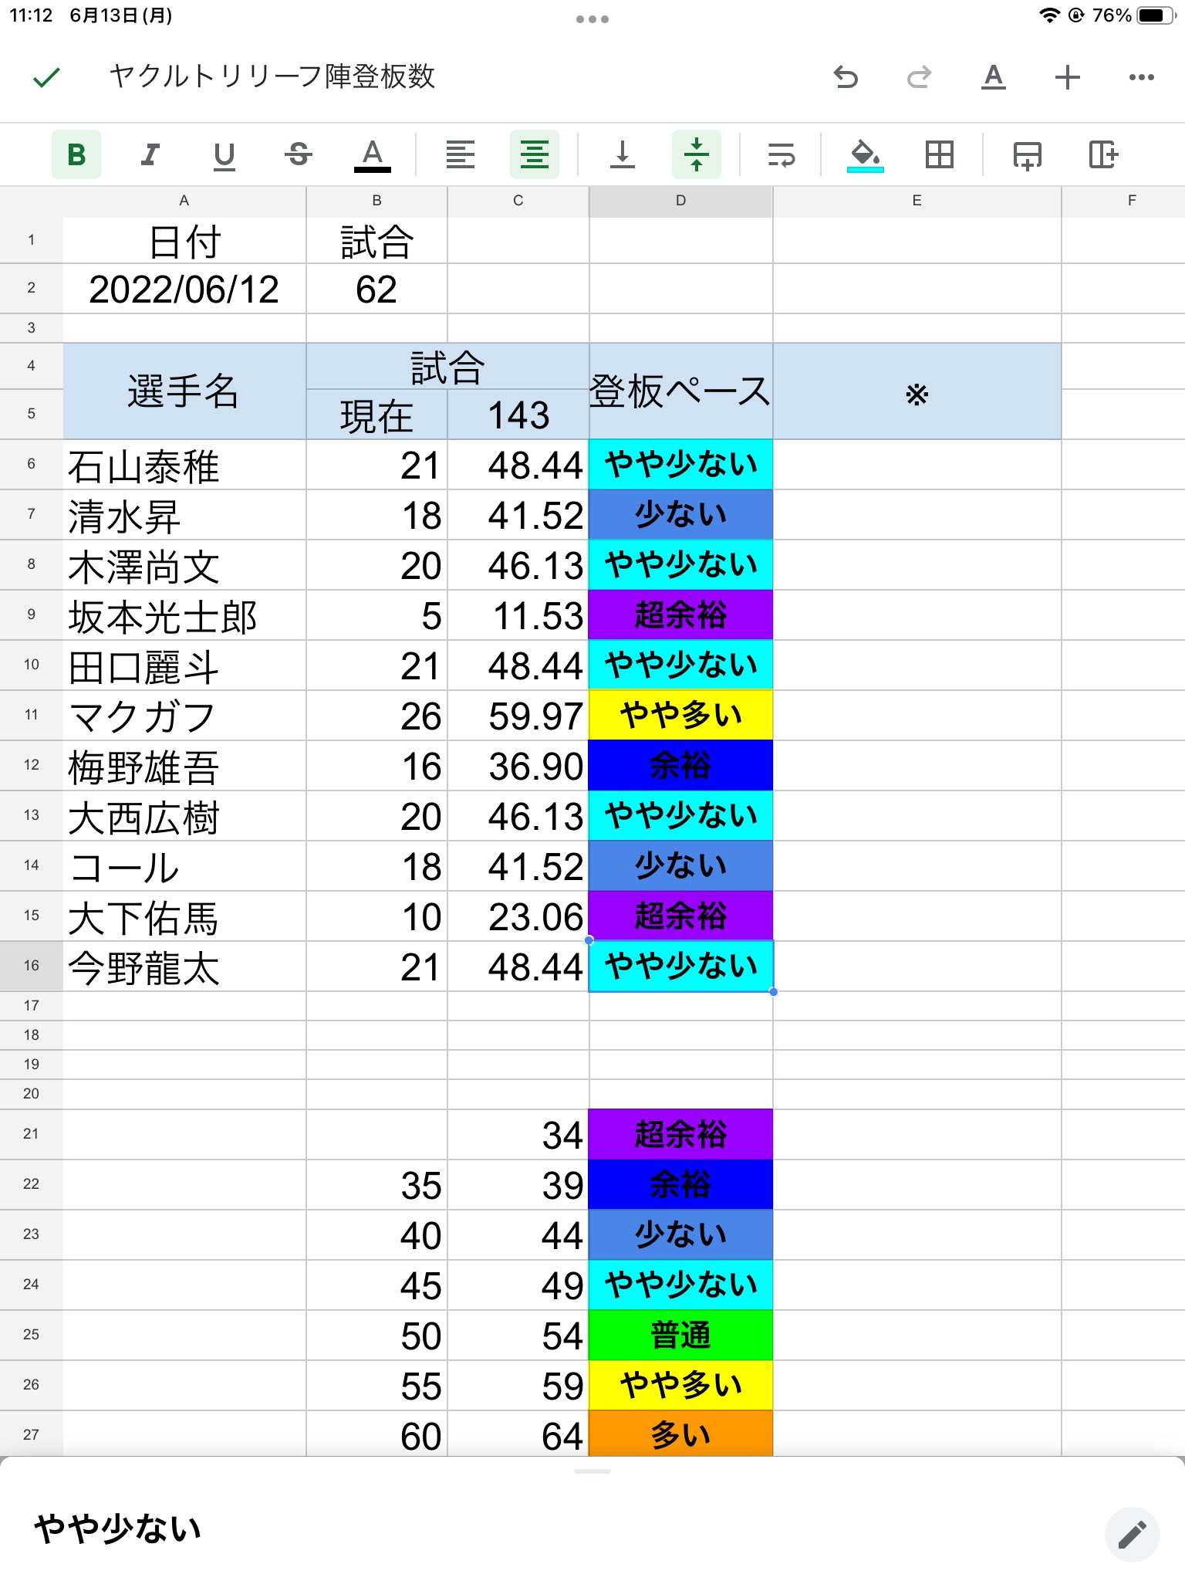Select legend cell with value 55
The height and width of the screenshot is (1581, 1185).
point(376,1386)
